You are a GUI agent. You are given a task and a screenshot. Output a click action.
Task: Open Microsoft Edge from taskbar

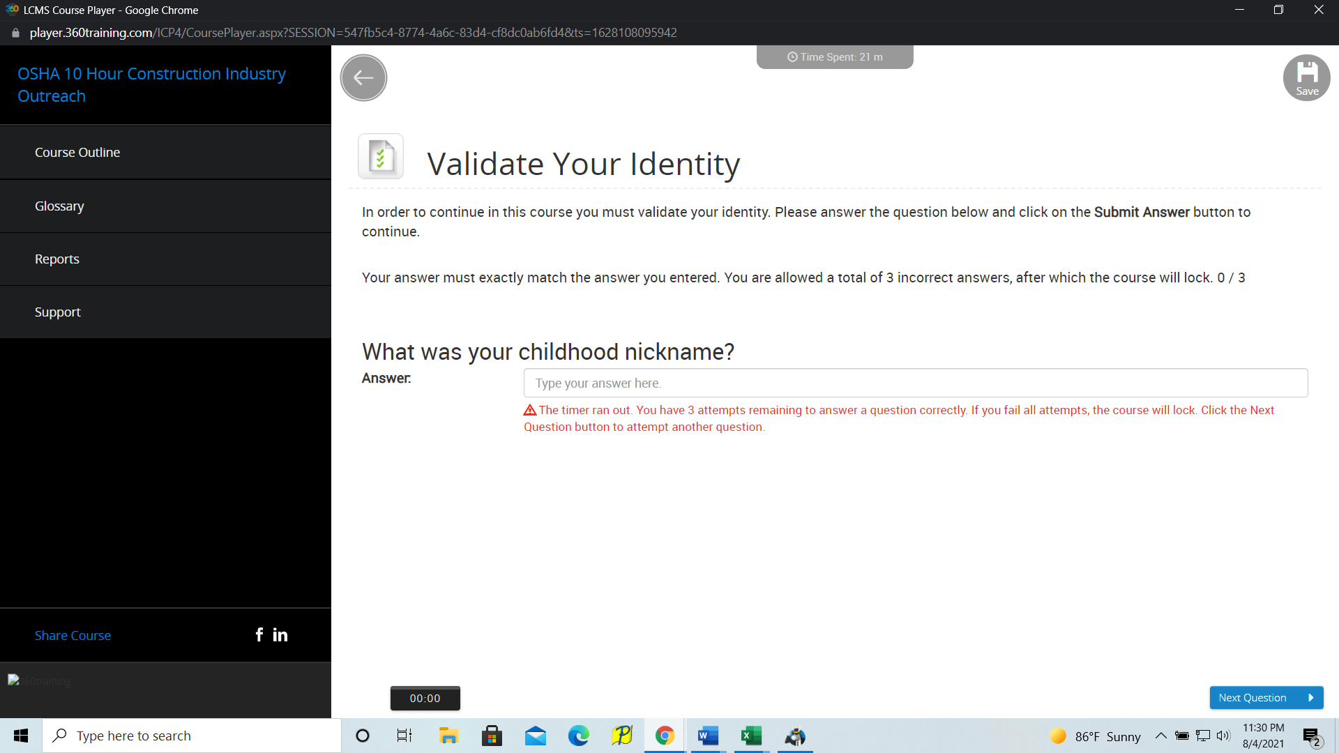pos(578,736)
